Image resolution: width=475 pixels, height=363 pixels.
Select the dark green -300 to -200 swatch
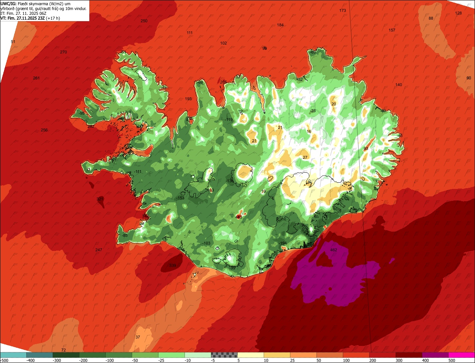click(66, 355)
